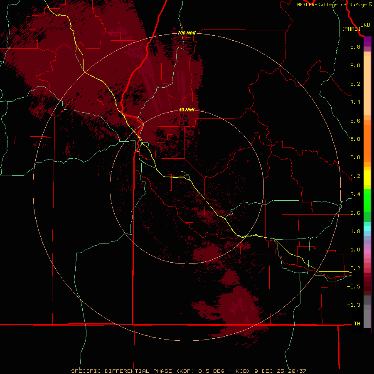The height and width of the screenshot is (374, 374).
Task: Click the 4.2 legend value
Action: point(355,176)
